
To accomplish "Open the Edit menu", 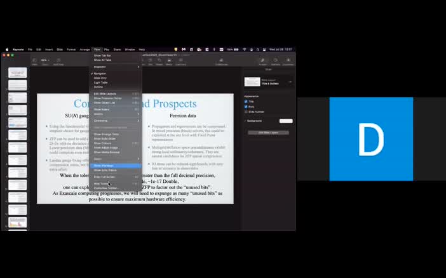I will [x=39, y=50].
